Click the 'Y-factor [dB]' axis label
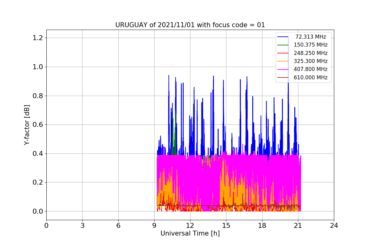This screenshot has width=371, height=247. [27, 125]
